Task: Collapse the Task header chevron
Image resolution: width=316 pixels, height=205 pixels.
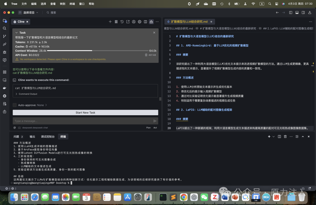Action: click(x=16, y=33)
